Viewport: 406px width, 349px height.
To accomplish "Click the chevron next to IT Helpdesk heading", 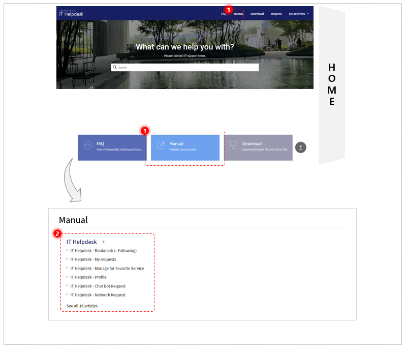I will [103, 242].
